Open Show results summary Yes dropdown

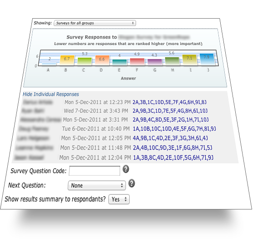point(119,199)
